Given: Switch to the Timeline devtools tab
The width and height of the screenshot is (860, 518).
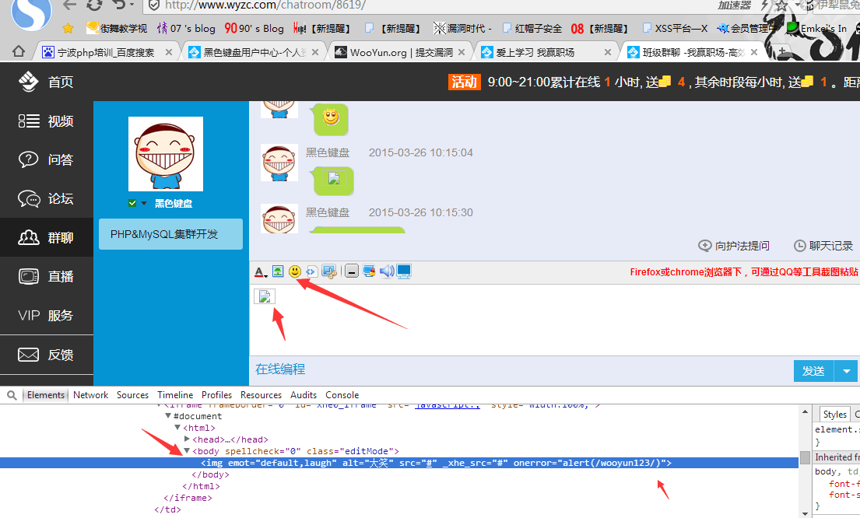Looking at the screenshot, I should pos(175,394).
